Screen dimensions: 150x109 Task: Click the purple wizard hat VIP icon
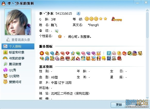tap(135, 53)
